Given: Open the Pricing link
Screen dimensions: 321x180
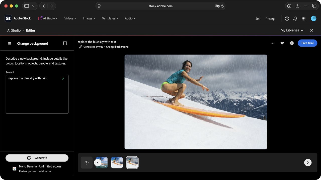Looking at the screenshot, I should tap(270, 19).
